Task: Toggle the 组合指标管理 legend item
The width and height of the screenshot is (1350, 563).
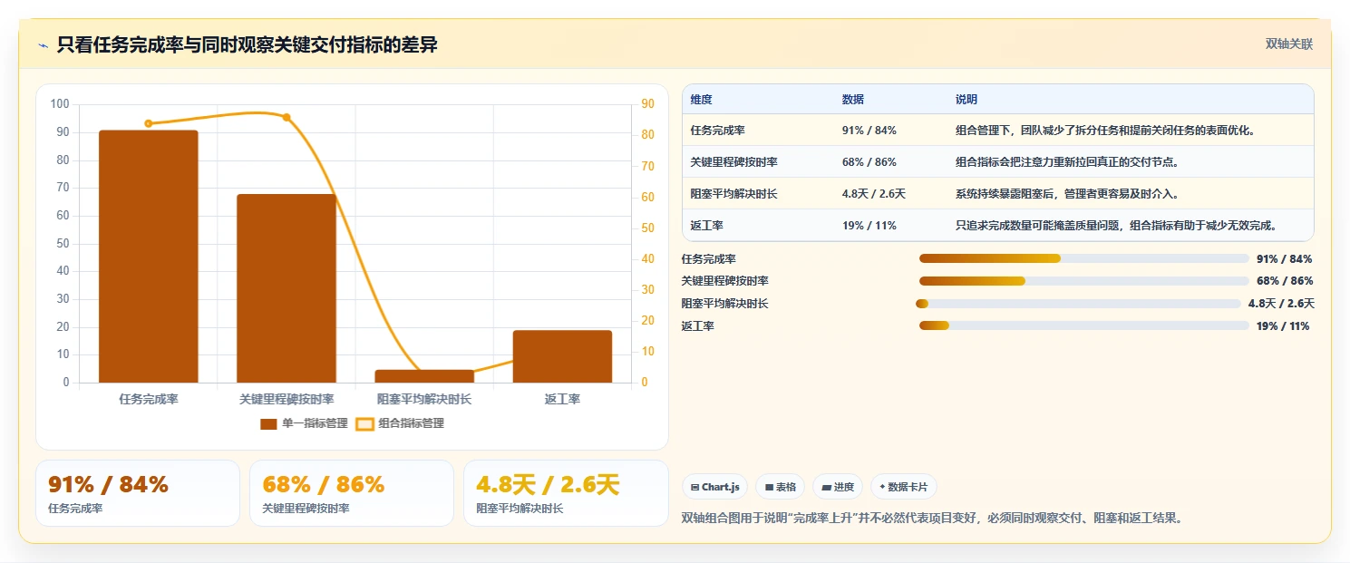Action: tap(400, 423)
